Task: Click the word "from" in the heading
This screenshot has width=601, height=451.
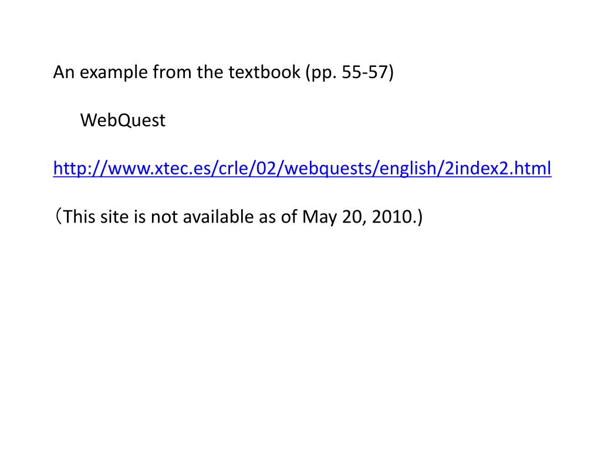Action: coord(172,72)
